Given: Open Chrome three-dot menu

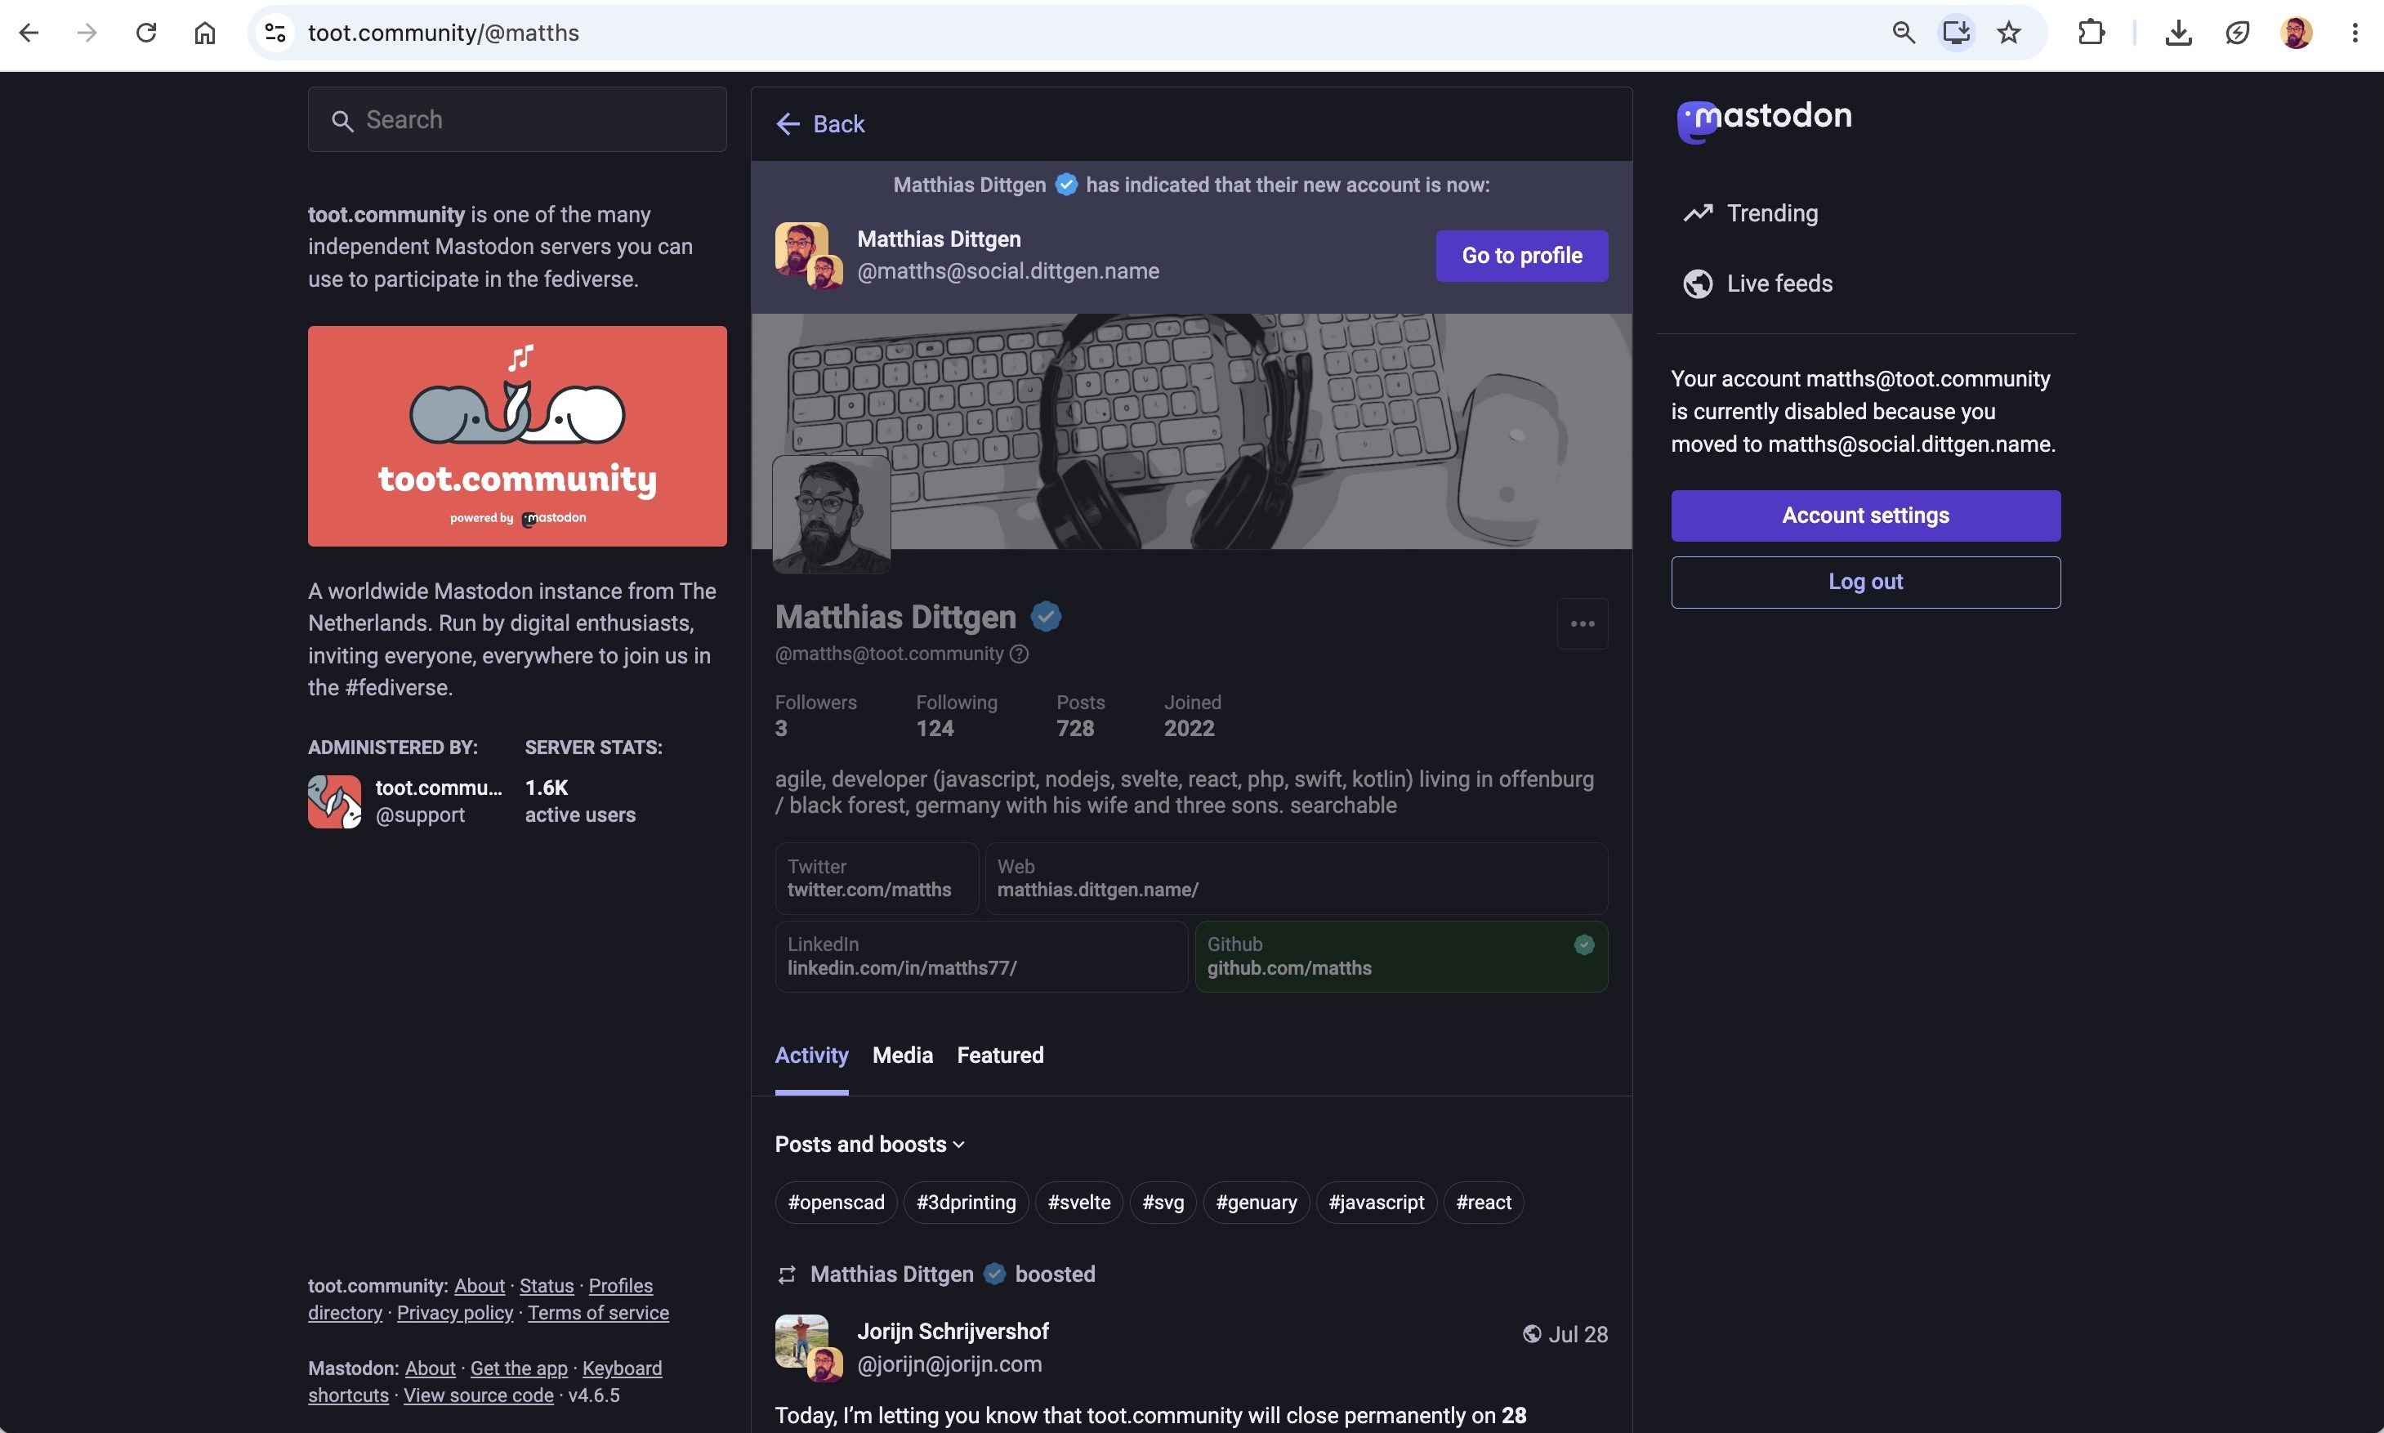Looking at the screenshot, I should tap(2355, 33).
